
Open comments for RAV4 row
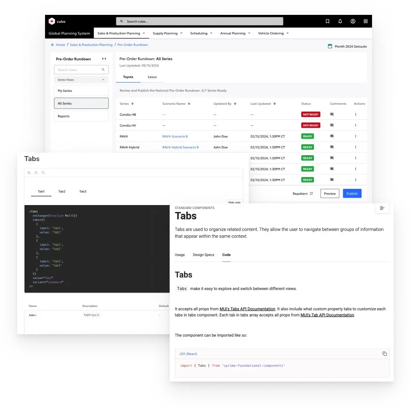pos(332,136)
